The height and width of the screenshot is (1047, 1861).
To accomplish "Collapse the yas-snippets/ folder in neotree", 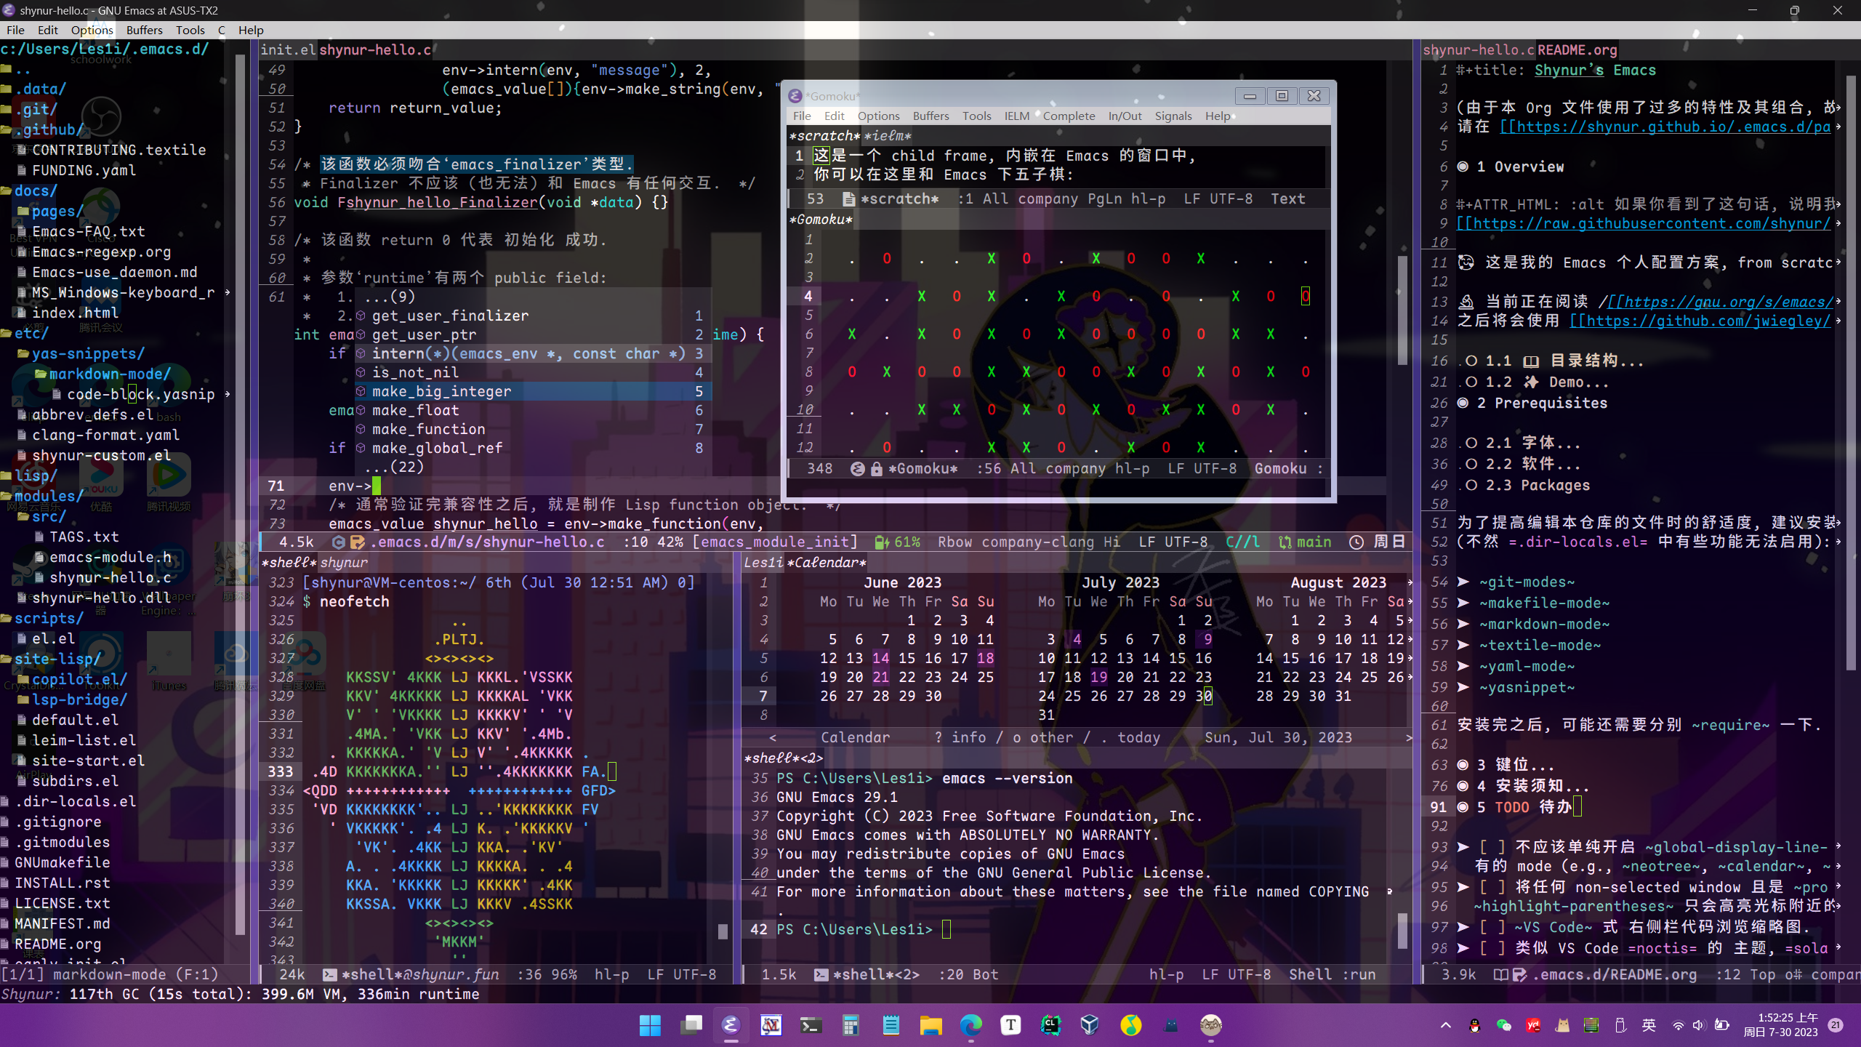I will pyautogui.click(x=81, y=353).
